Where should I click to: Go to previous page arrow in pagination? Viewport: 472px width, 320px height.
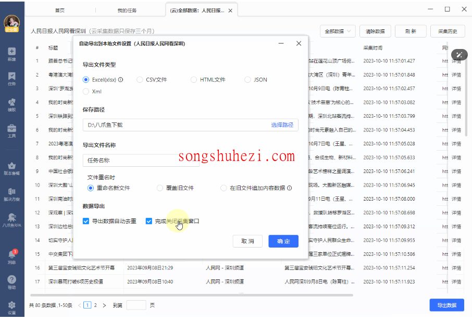click(80, 305)
